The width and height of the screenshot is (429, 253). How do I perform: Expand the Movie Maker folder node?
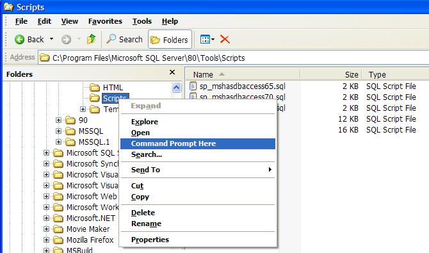[x=46, y=229]
